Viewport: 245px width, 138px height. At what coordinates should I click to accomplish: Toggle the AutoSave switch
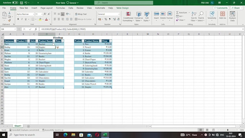(15, 3)
